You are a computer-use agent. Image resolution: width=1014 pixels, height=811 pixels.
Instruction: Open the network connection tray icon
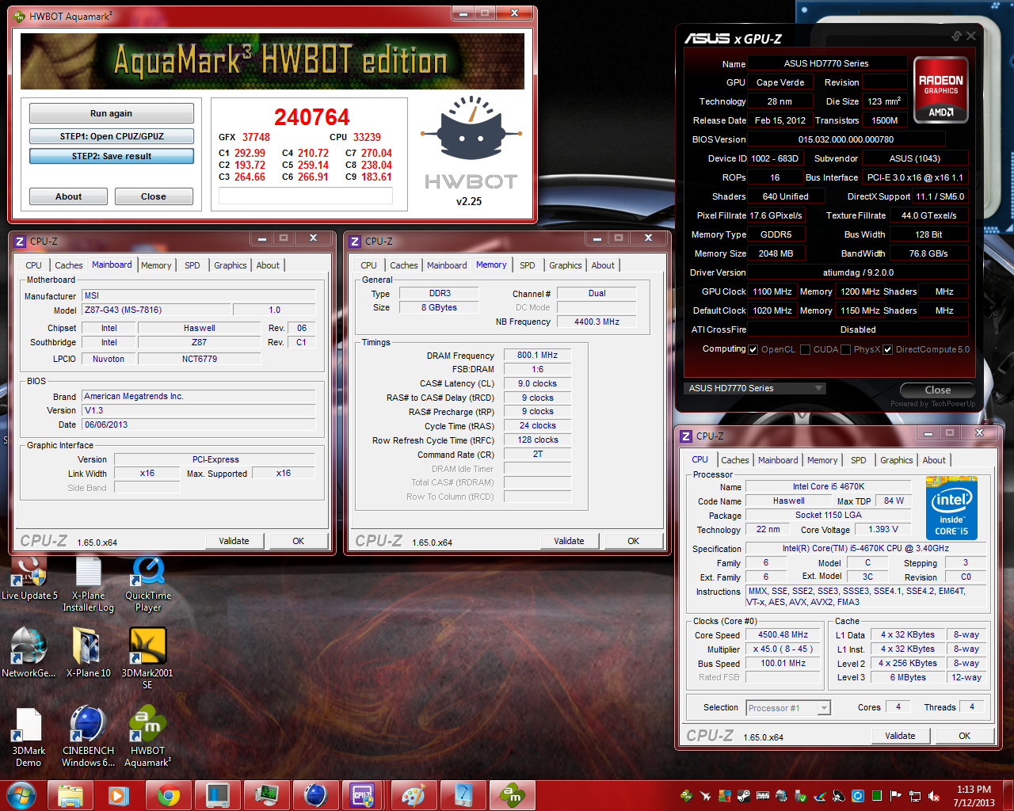915,796
